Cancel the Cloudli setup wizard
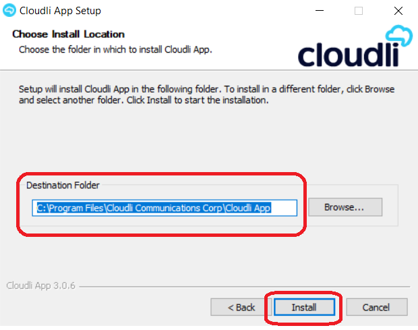Screen dimensions: 418x330 376,307
